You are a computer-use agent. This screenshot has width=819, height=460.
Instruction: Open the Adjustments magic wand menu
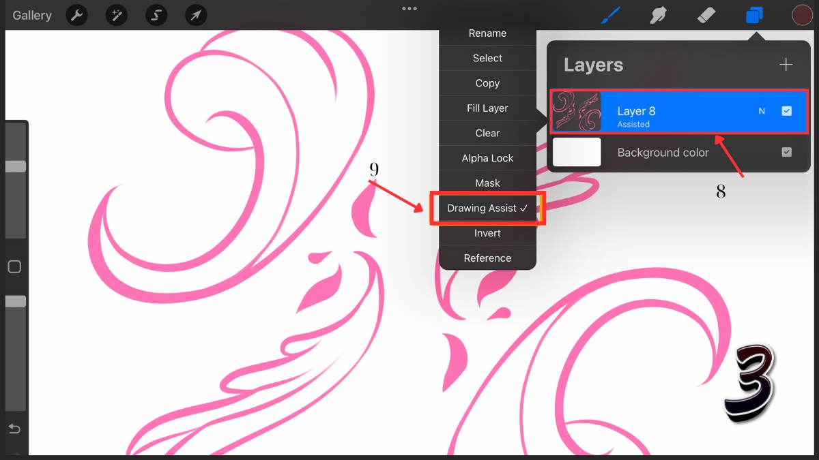click(x=117, y=15)
